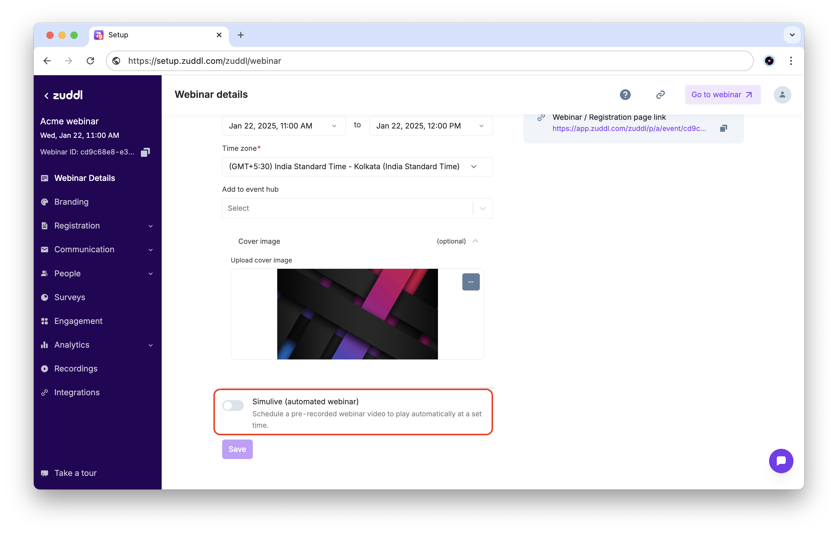The width and height of the screenshot is (838, 534).
Task: Open the user profile avatar menu
Action: 782,95
